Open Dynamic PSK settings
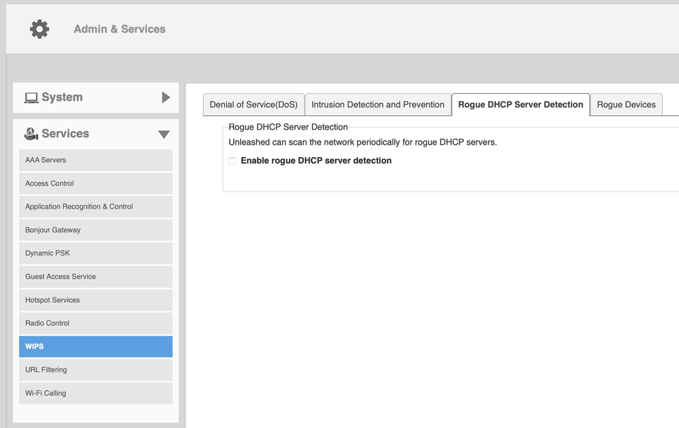The image size is (679, 428). click(x=96, y=253)
